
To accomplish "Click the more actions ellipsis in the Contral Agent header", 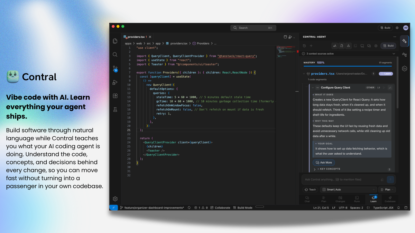I will coord(395,37).
